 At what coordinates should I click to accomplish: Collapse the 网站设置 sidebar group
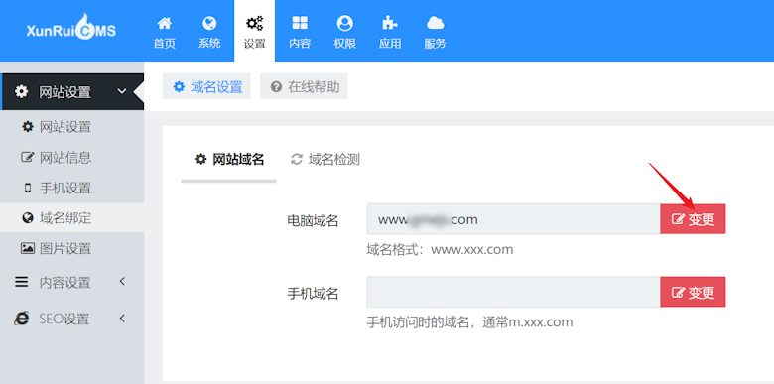pyautogui.click(x=72, y=92)
